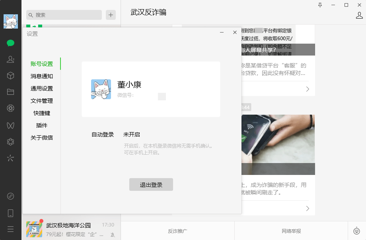Image resolution: width=366 pixels, height=240 pixels.
Task: Open the More hamburger icon at sidebar bottom
Action: [10, 229]
